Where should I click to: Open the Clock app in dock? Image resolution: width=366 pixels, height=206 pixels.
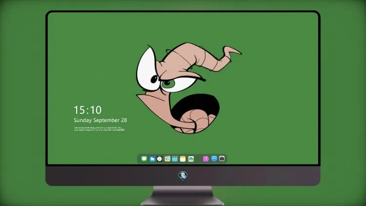[x=160, y=159]
